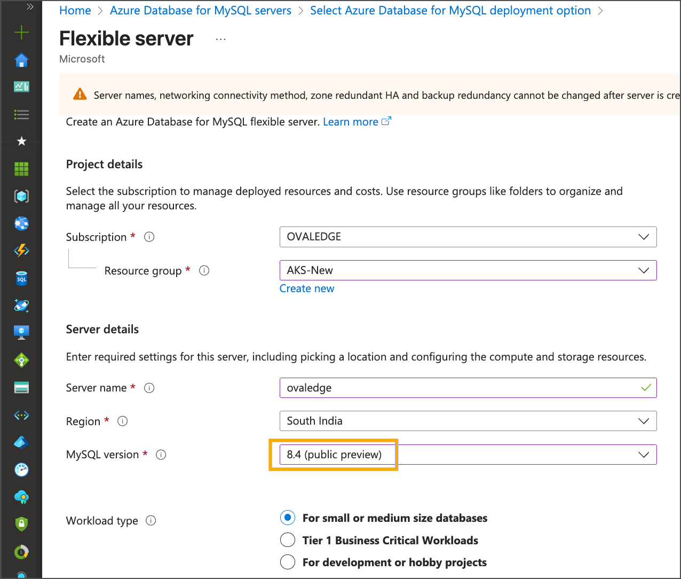Select Tier 1 Business Critical Workloads option
The height and width of the screenshot is (579, 681).
(x=288, y=540)
